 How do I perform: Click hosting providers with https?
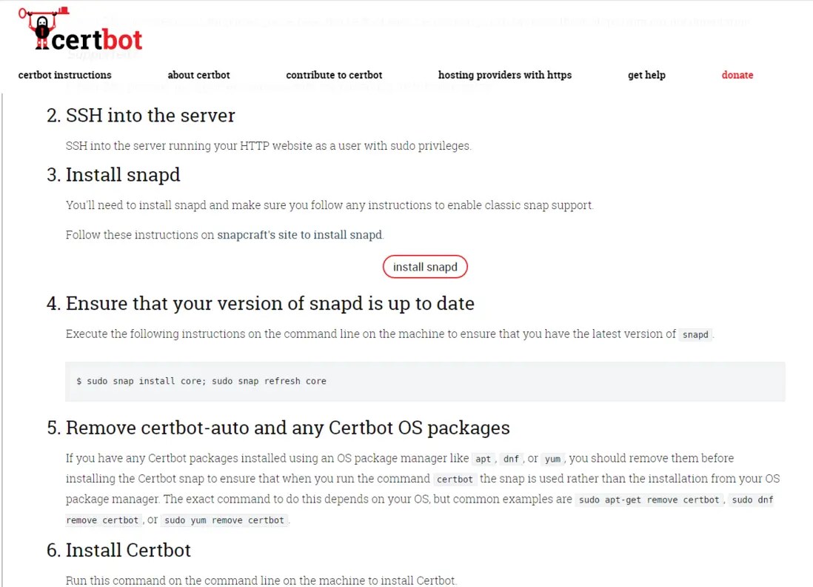504,75
